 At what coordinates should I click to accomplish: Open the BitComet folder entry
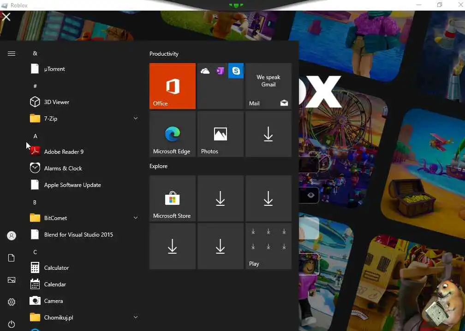tap(84, 218)
